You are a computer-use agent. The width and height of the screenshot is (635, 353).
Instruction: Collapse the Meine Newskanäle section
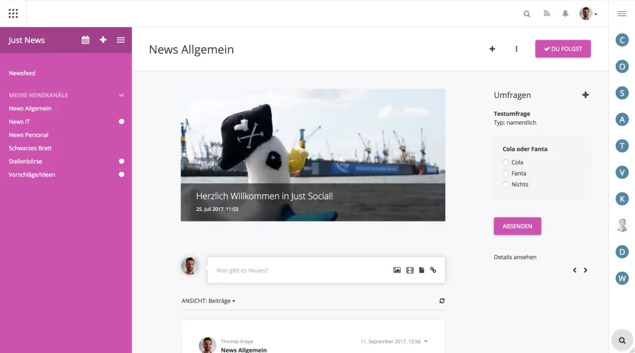pos(122,96)
